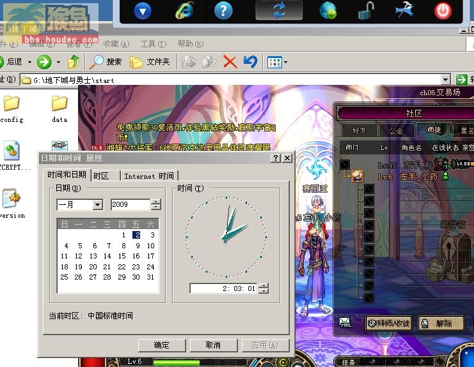The width and height of the screenshot is (474, 367).
Task: Go forward with the green arrow button
Action: pos(44,62)
